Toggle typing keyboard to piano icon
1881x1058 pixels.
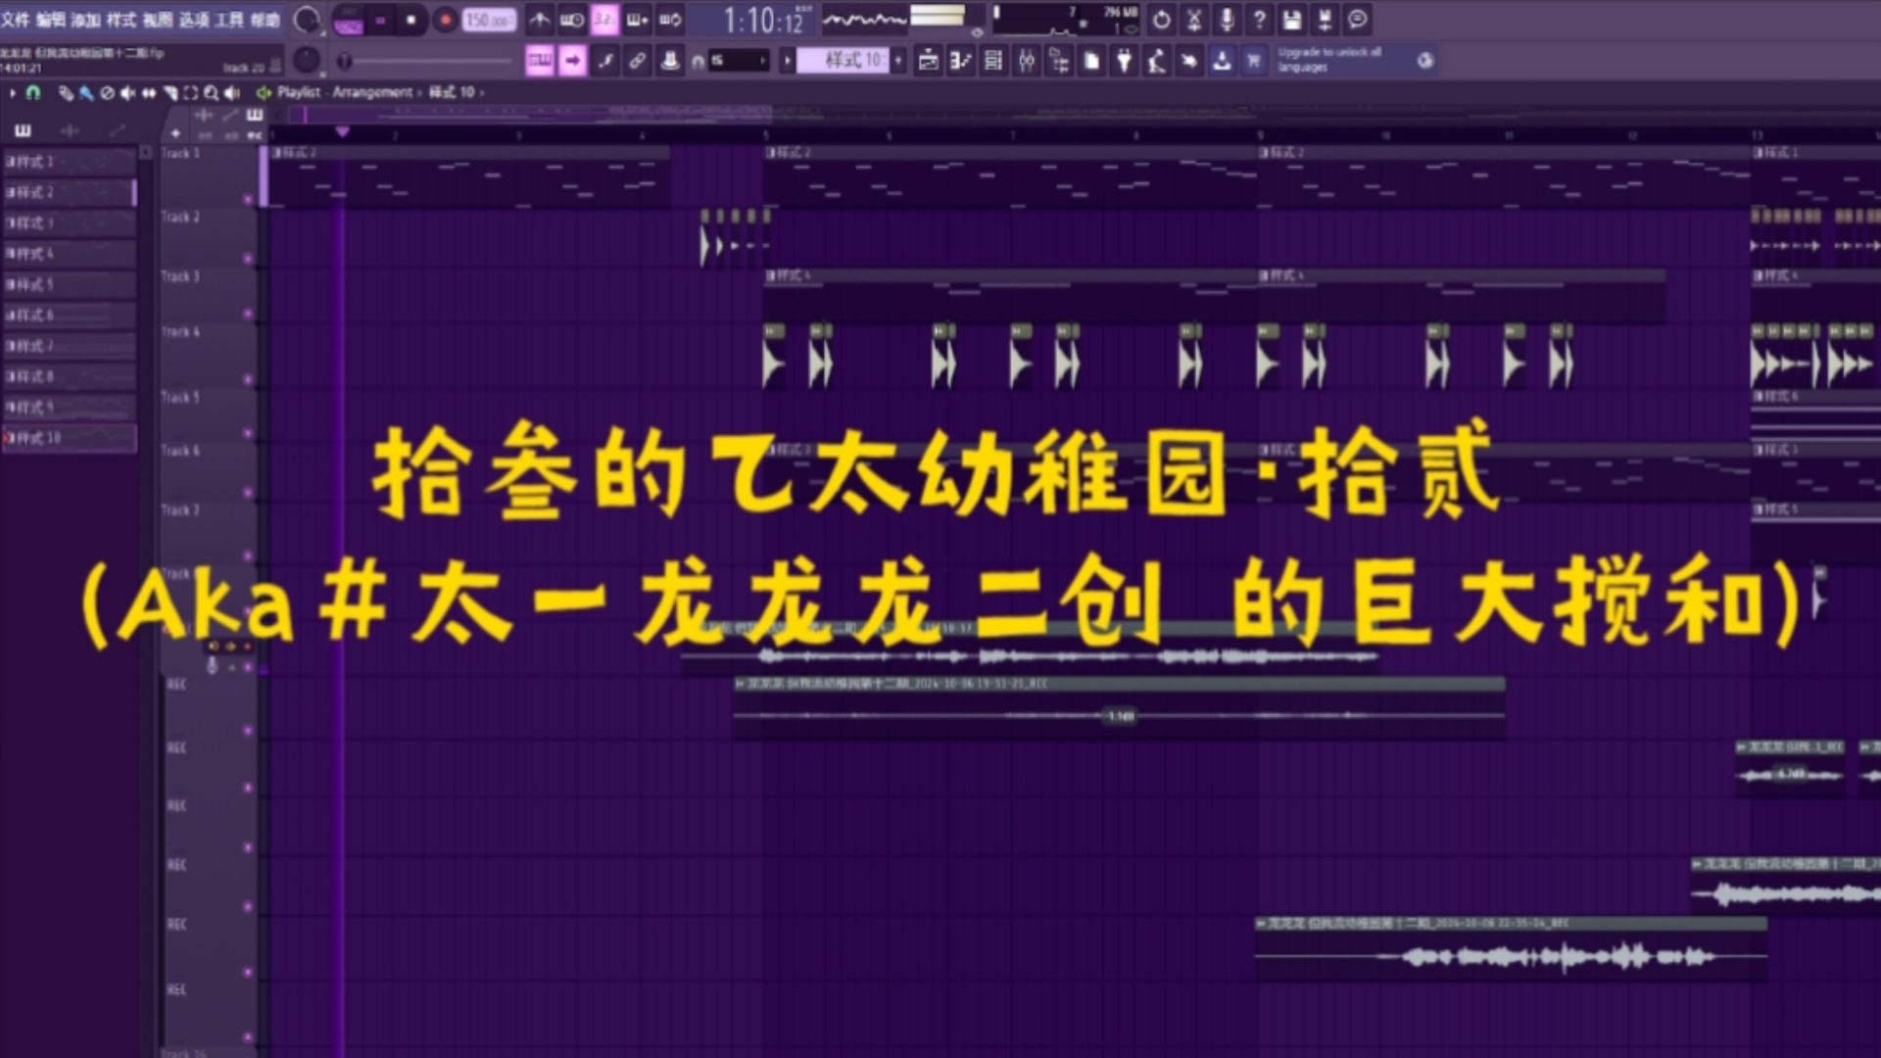click(x=540, y=61)
